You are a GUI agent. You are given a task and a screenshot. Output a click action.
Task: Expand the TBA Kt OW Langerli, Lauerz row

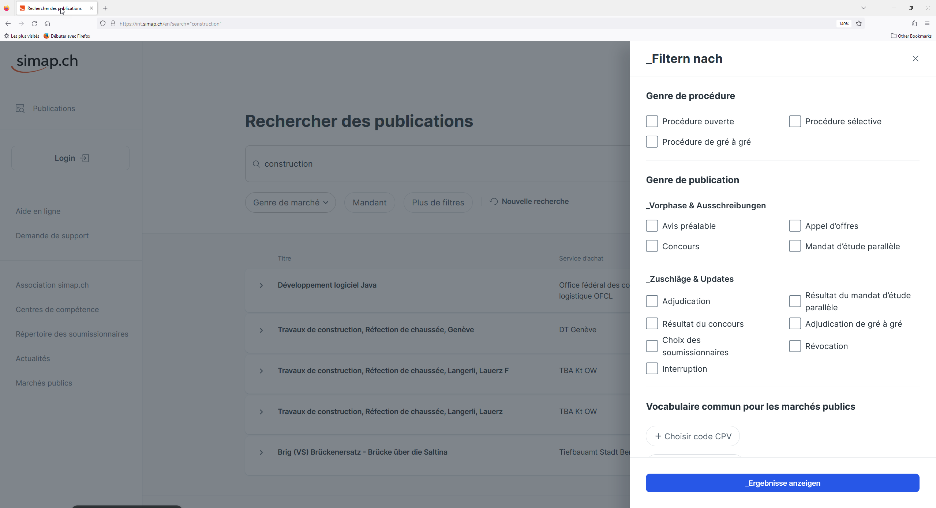[x=261, y=412]
